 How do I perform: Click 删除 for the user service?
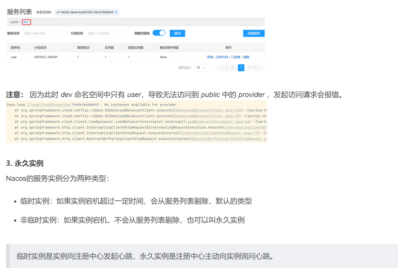pos(246,57)
